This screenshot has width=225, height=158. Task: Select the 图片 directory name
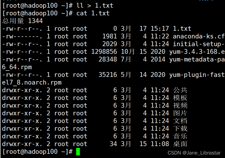[180, 113]
